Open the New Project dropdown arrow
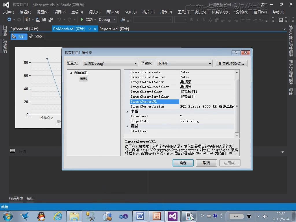296x222 pixels. pos(33,19)
